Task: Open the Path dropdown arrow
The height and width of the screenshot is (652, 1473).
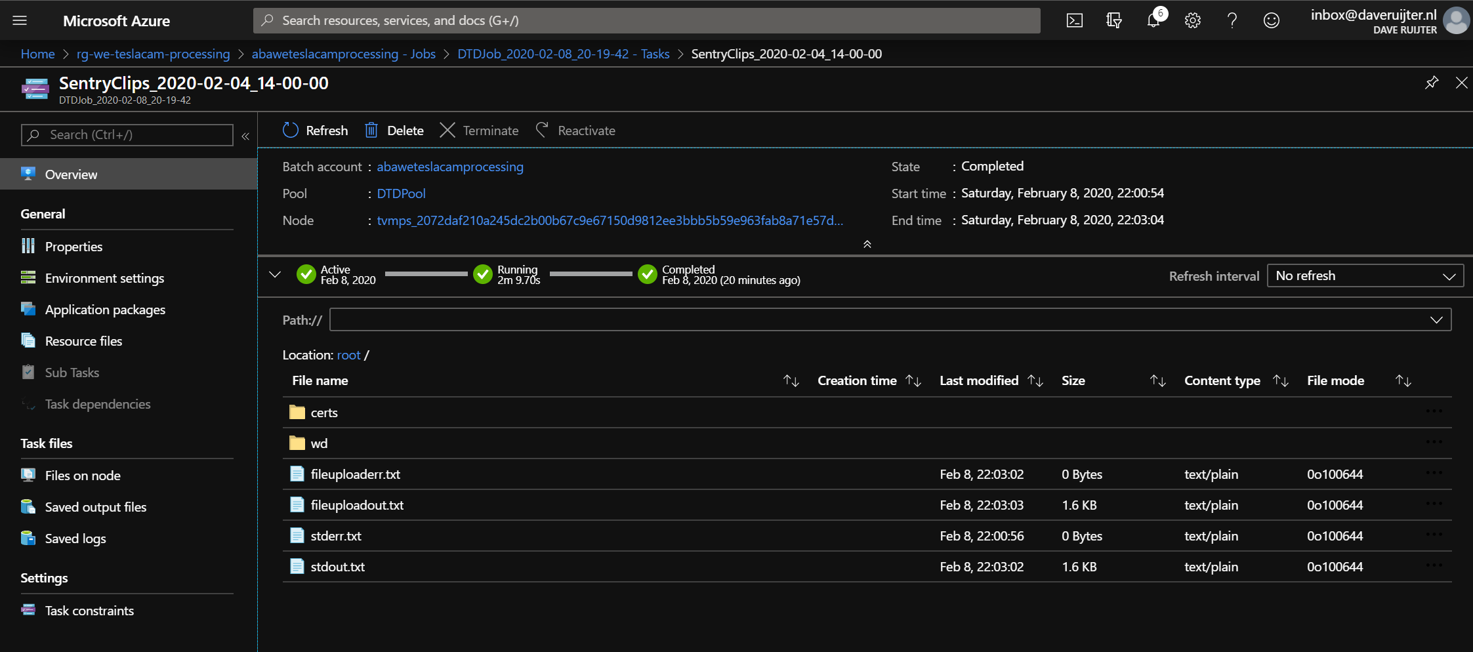Action: pyautogui.click(x=1436, y=319)
